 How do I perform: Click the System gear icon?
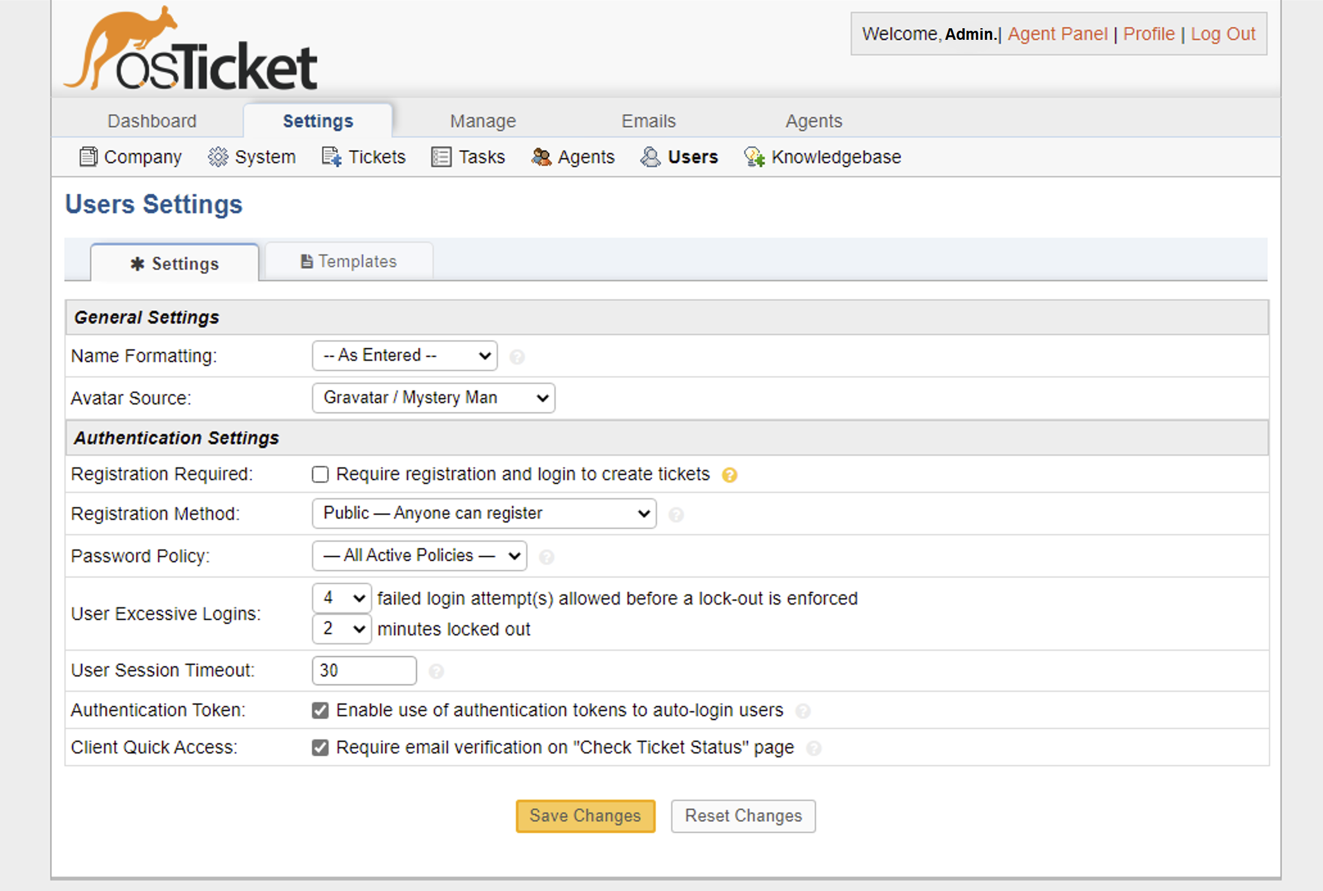pyautogui.click(x=218, y=157)
